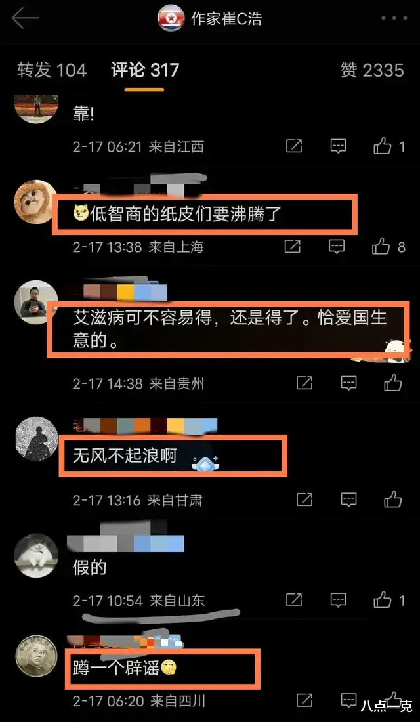Open the coin avatar commenter's profile

tap(37, 656)
